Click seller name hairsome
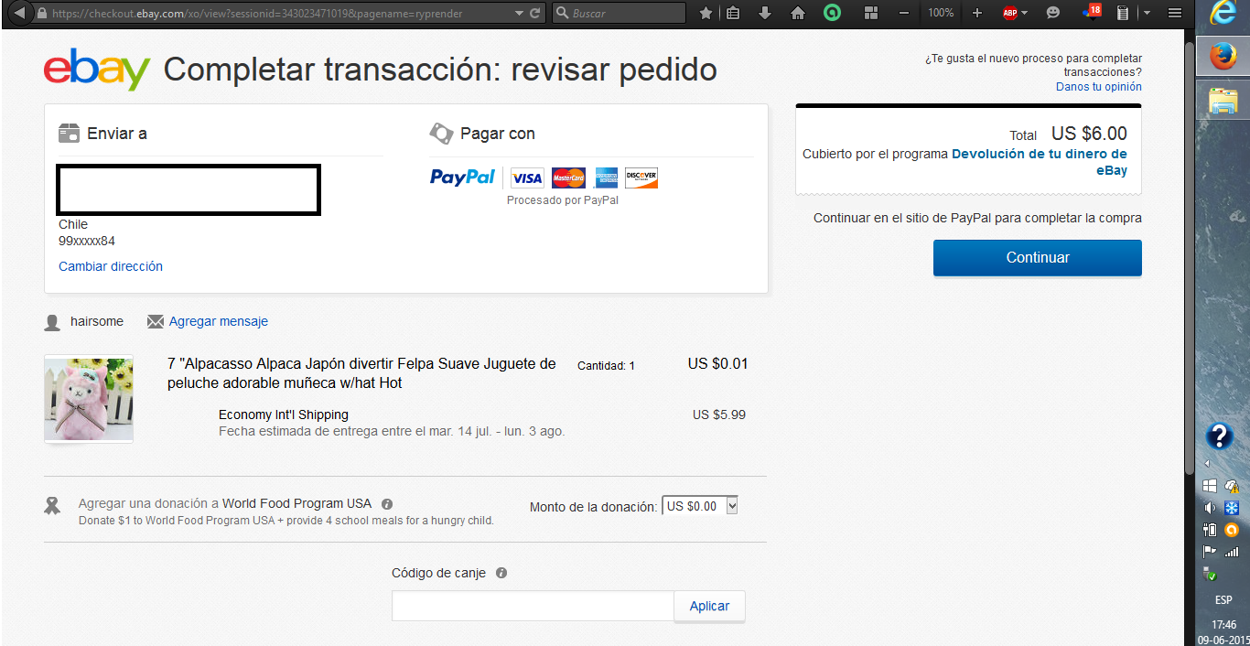The height and width of the screenshot is (646, 1250). click(x=97, y=321)
